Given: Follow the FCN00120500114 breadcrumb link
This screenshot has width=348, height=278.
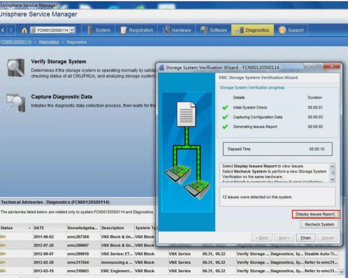Looking at the screenshot, I should point(16,42).
